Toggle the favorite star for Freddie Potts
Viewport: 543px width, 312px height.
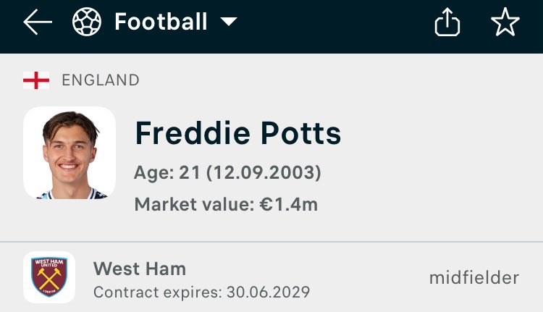[x=505, y=22]
